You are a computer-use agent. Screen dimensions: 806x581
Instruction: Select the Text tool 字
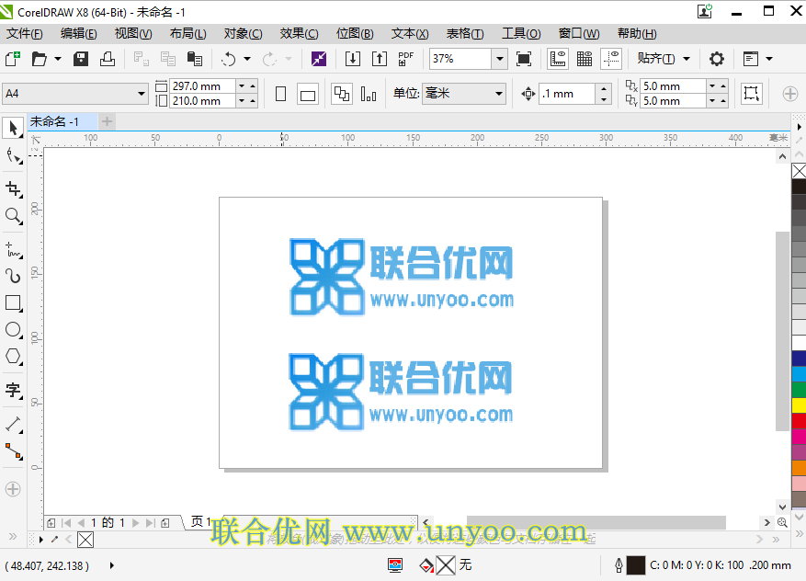click(x=14, y=391)
